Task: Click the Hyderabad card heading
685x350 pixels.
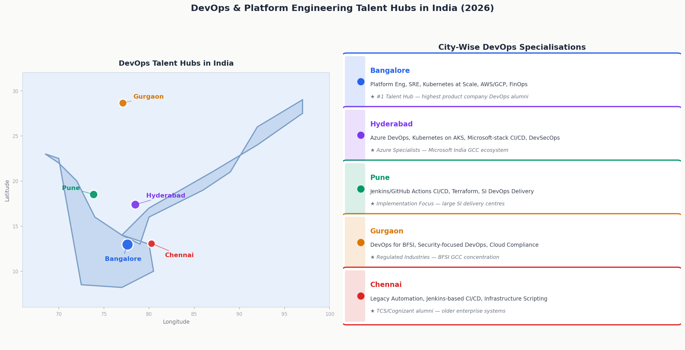Action: pos(391,124)
